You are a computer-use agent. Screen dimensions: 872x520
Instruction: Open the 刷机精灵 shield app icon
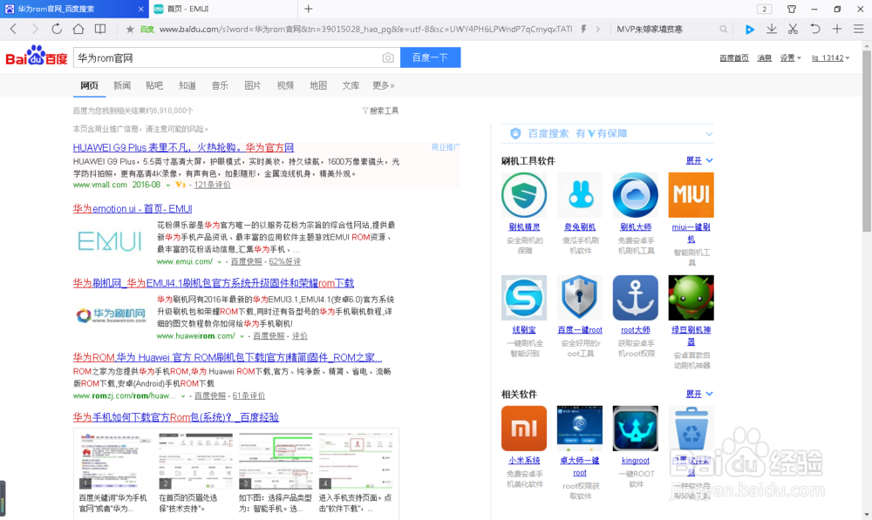coord(524,194)
